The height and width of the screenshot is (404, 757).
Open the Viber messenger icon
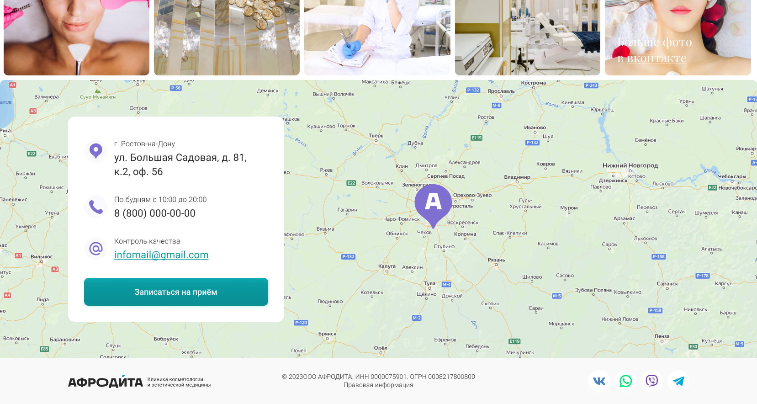coord(652,381)
